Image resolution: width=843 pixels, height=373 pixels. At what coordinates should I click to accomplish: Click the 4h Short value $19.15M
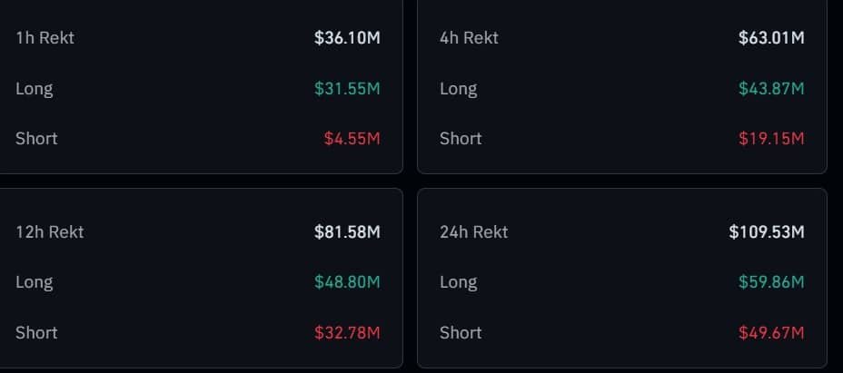pyautogui.click(x=771, y=139)
